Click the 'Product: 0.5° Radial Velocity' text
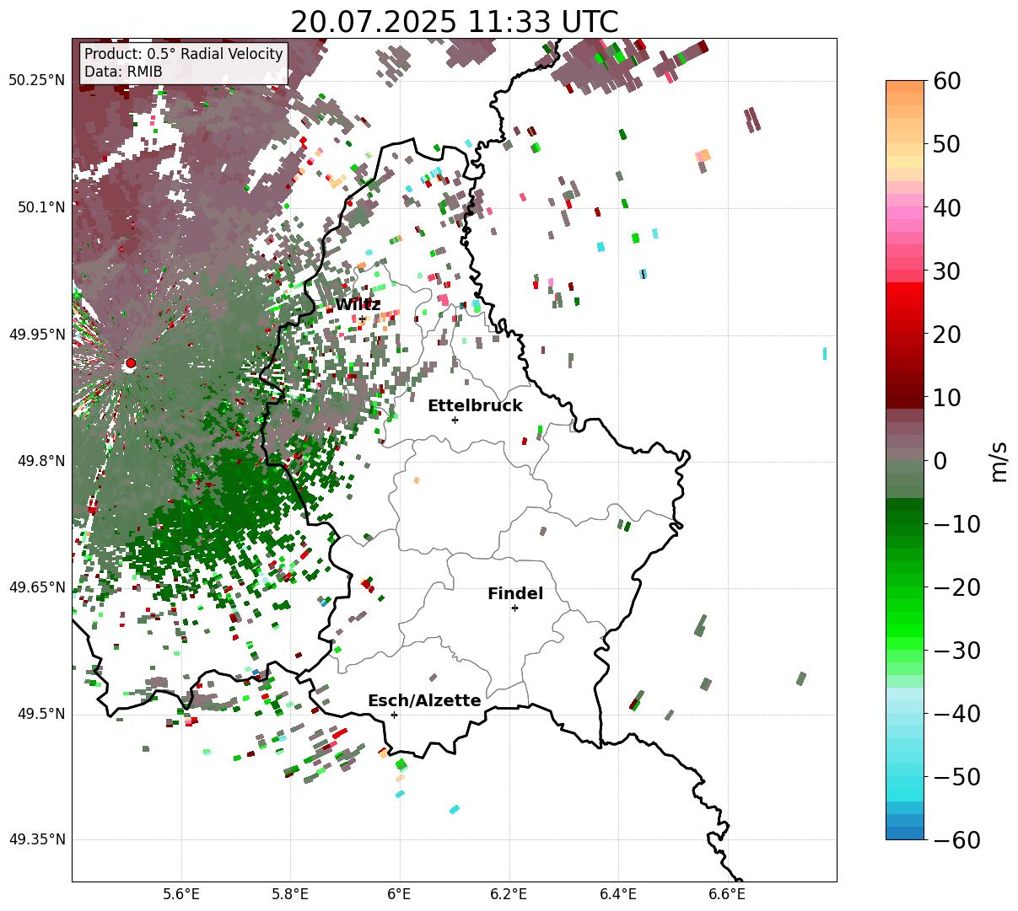This screenshot has width=1018, height=911. tap(184, 54)
